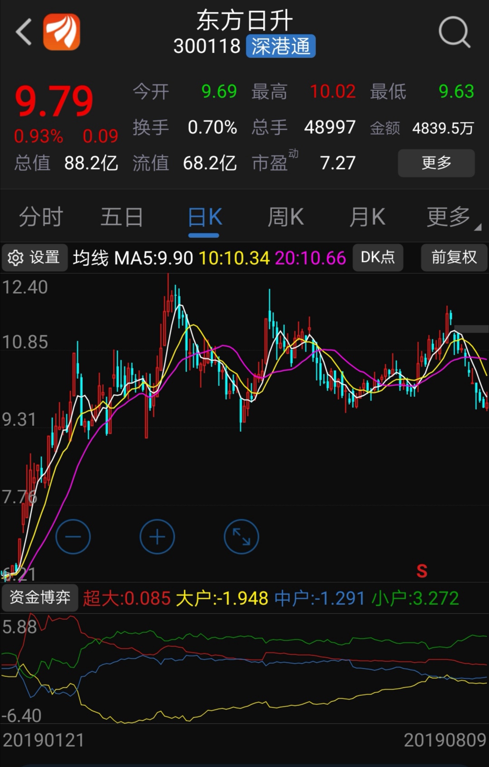
Task: Tap 换手 value 0.70%
Action: pos(212,127)
